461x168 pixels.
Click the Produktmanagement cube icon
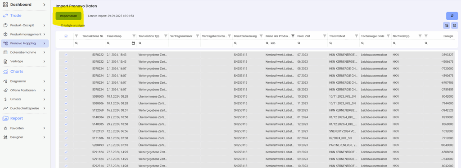(x=5, y=34)
